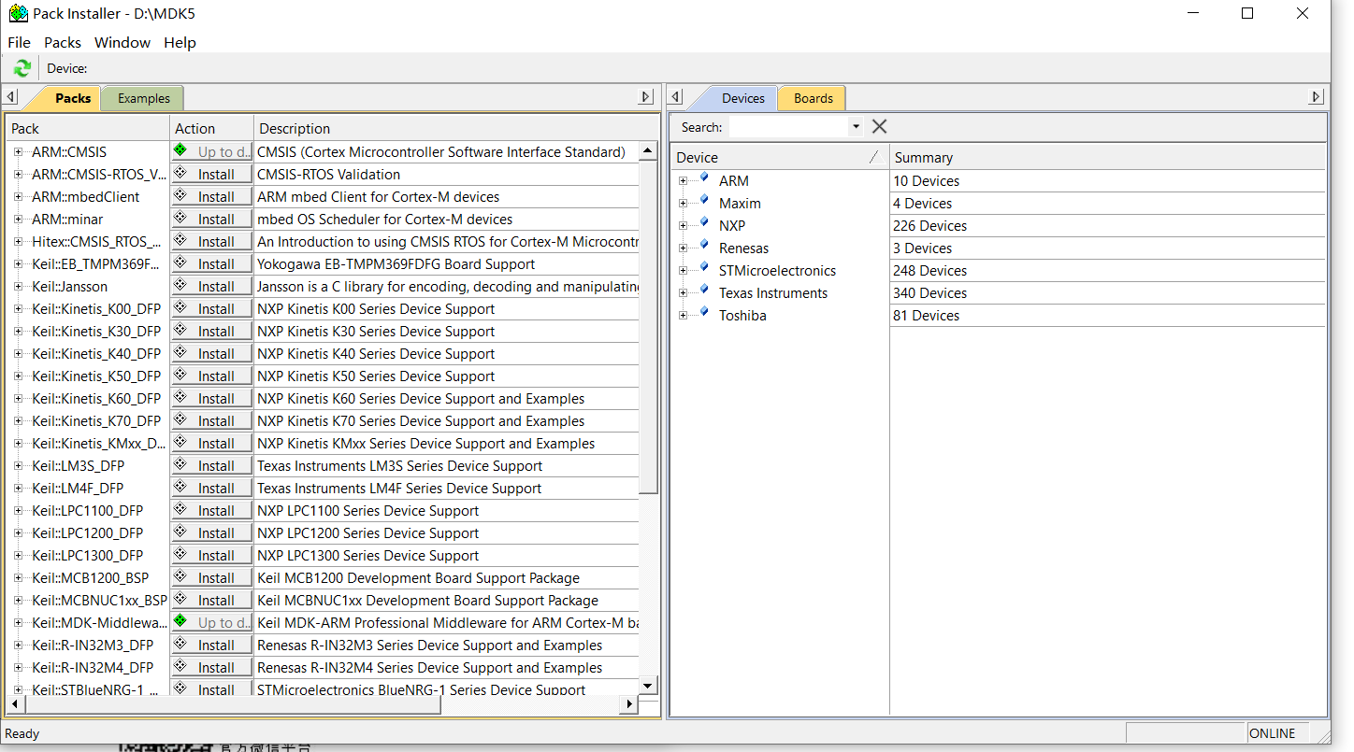Expand the Keil::Jansson pack row

click(18, 286)
